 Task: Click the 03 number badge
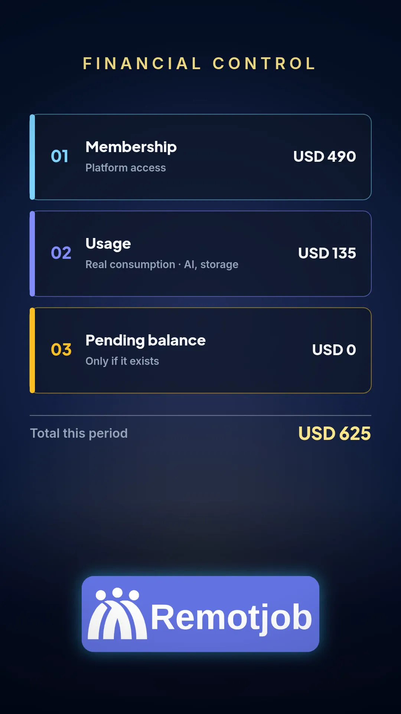[61, 350]
